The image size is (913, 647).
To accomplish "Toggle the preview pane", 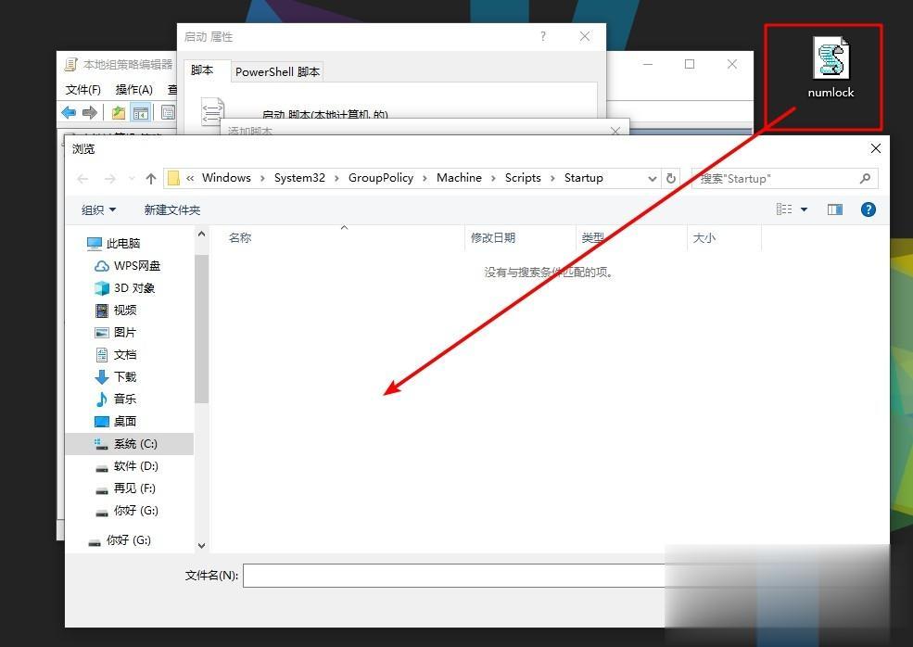I will [835, 209].
